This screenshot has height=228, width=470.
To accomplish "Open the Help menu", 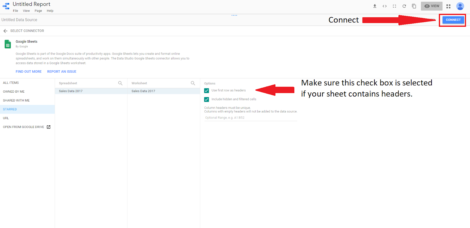I will (x=50, y=11).
